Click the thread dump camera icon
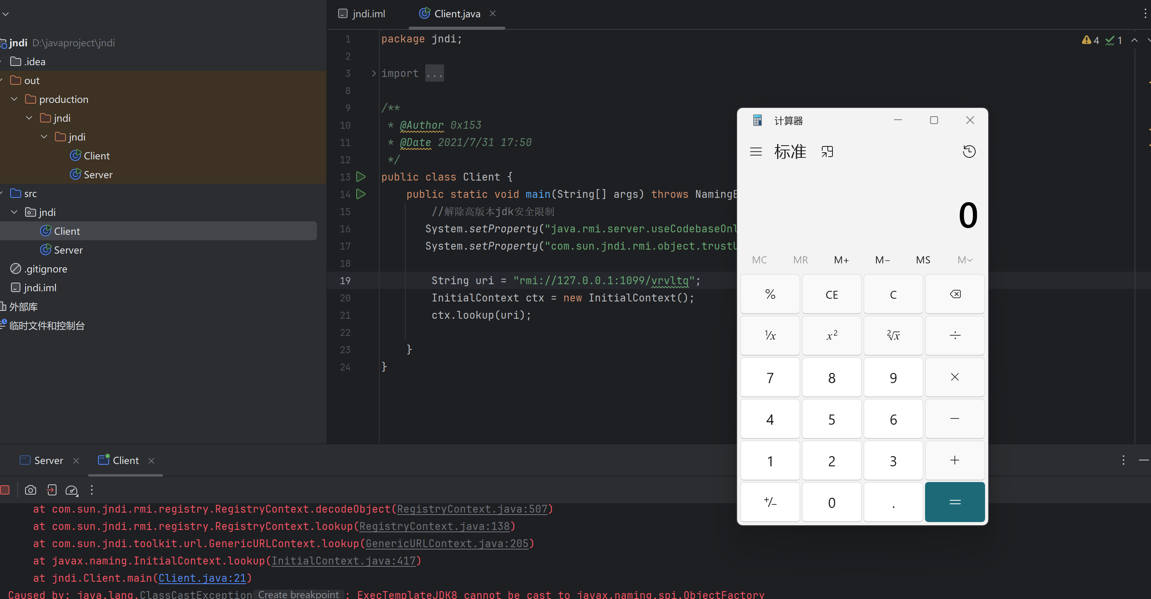1151x599 pixels. point(30,490)
